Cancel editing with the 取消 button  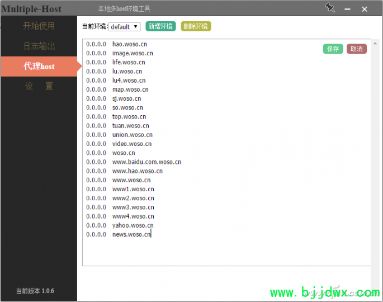coord(357,49)
